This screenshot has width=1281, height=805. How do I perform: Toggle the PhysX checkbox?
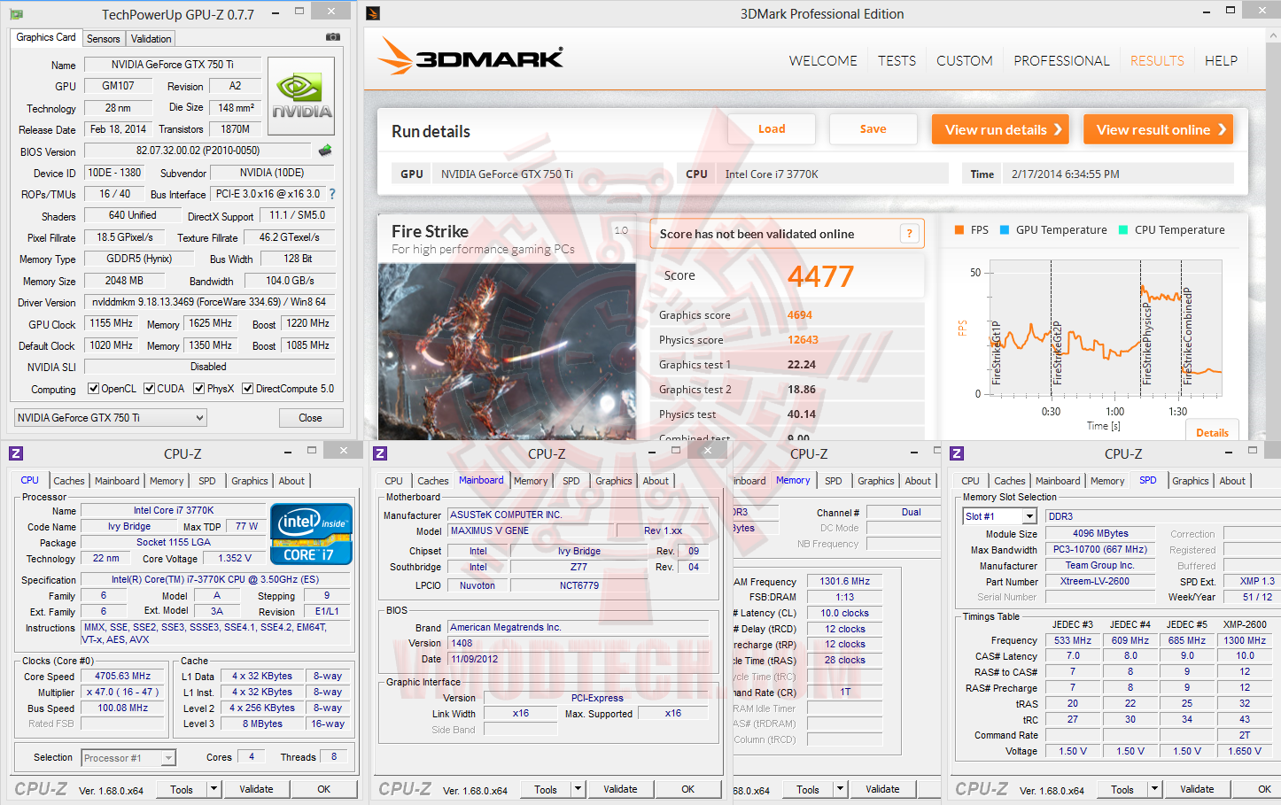click(x=199, y=388)
